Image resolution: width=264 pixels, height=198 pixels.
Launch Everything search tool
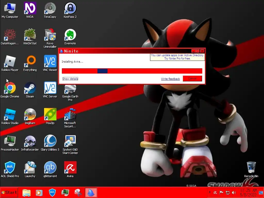click(x=30, y=63)
